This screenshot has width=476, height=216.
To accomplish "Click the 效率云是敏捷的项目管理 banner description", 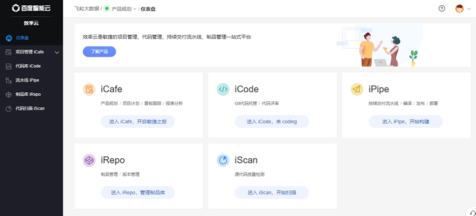I will point(167,37).
